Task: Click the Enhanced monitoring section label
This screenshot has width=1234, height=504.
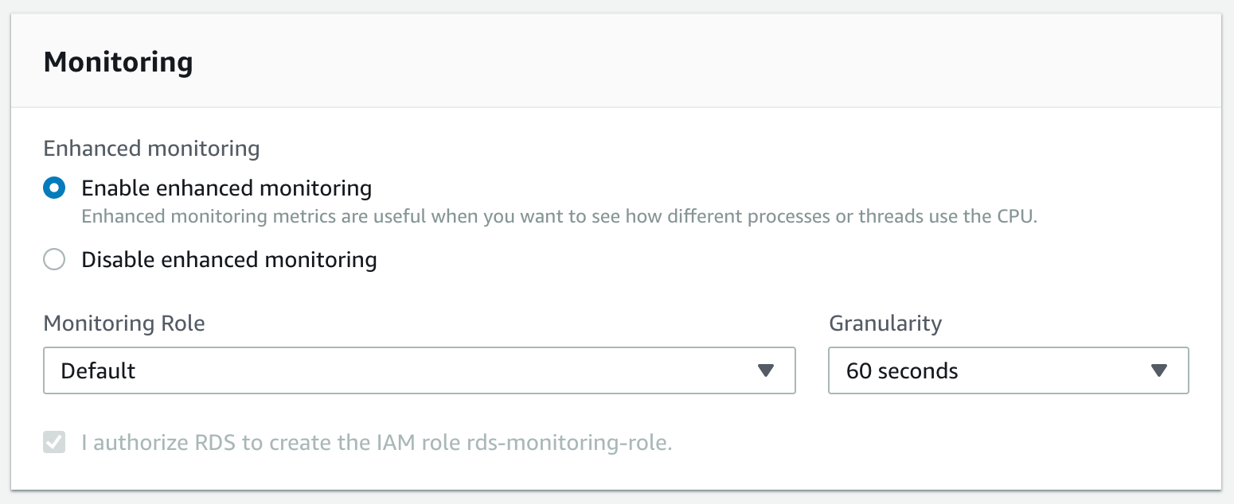Action: tap(151, 148)
